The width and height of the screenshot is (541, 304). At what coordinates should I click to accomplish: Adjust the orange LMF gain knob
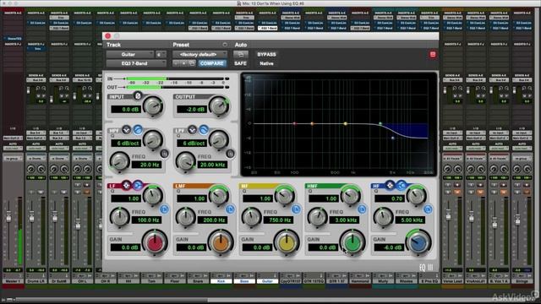[x=221, y=242]
